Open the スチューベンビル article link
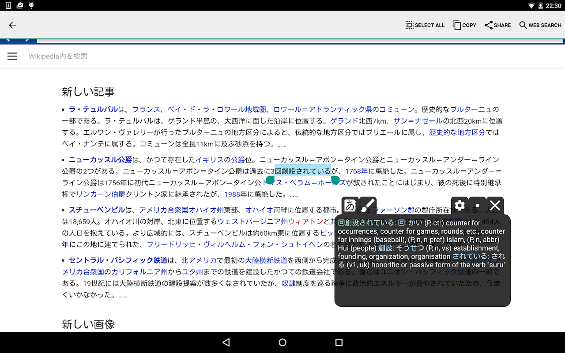Screen dimensions: 565x353 tap(97, 210)
